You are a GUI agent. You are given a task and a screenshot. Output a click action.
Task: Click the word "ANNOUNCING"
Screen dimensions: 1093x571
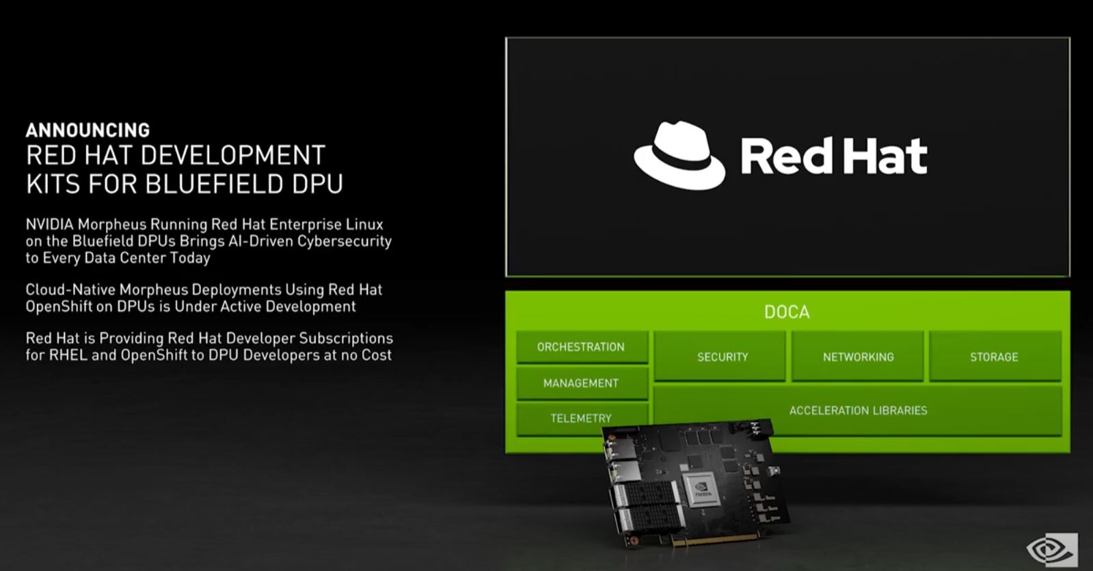[x=87, y=130]
